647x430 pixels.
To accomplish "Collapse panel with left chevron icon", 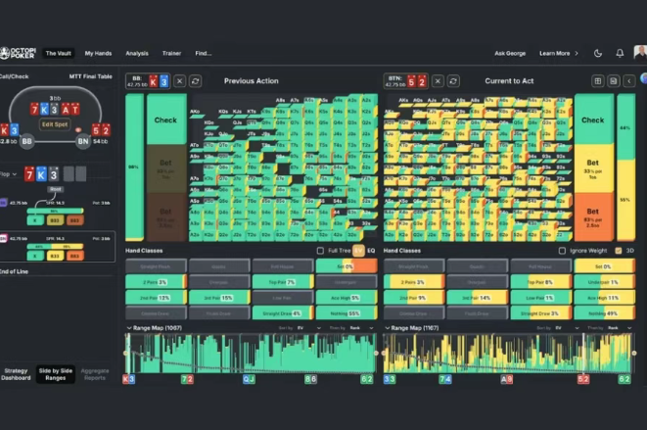I will 629,81.
